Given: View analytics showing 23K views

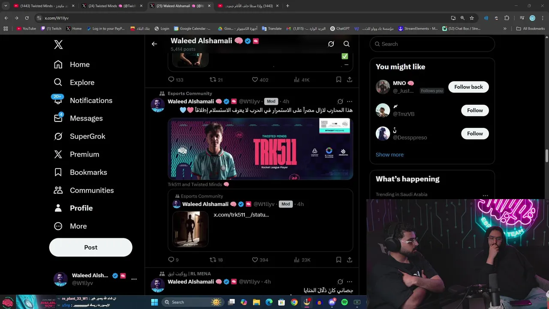Looking at the screenshot, I should (x=302, y=260).
